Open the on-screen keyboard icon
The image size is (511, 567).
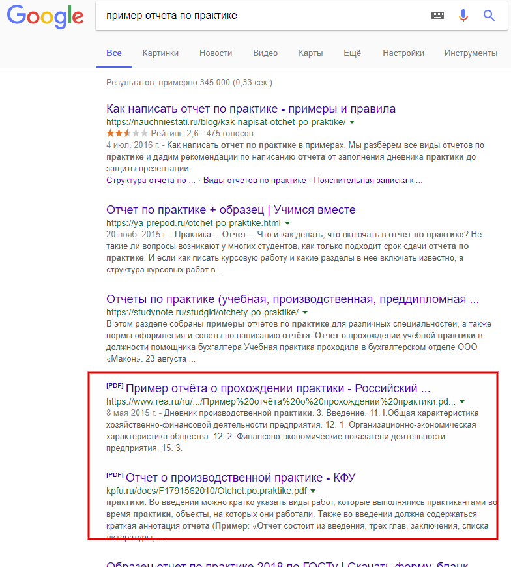(x=437, y=15)
